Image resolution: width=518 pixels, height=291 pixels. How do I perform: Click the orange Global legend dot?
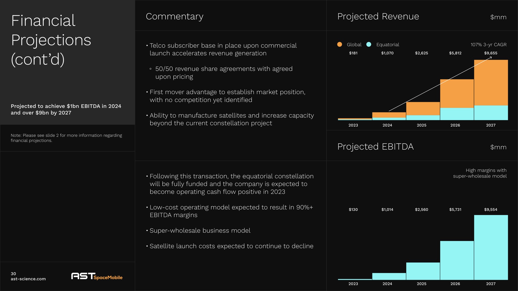point(340,44)
